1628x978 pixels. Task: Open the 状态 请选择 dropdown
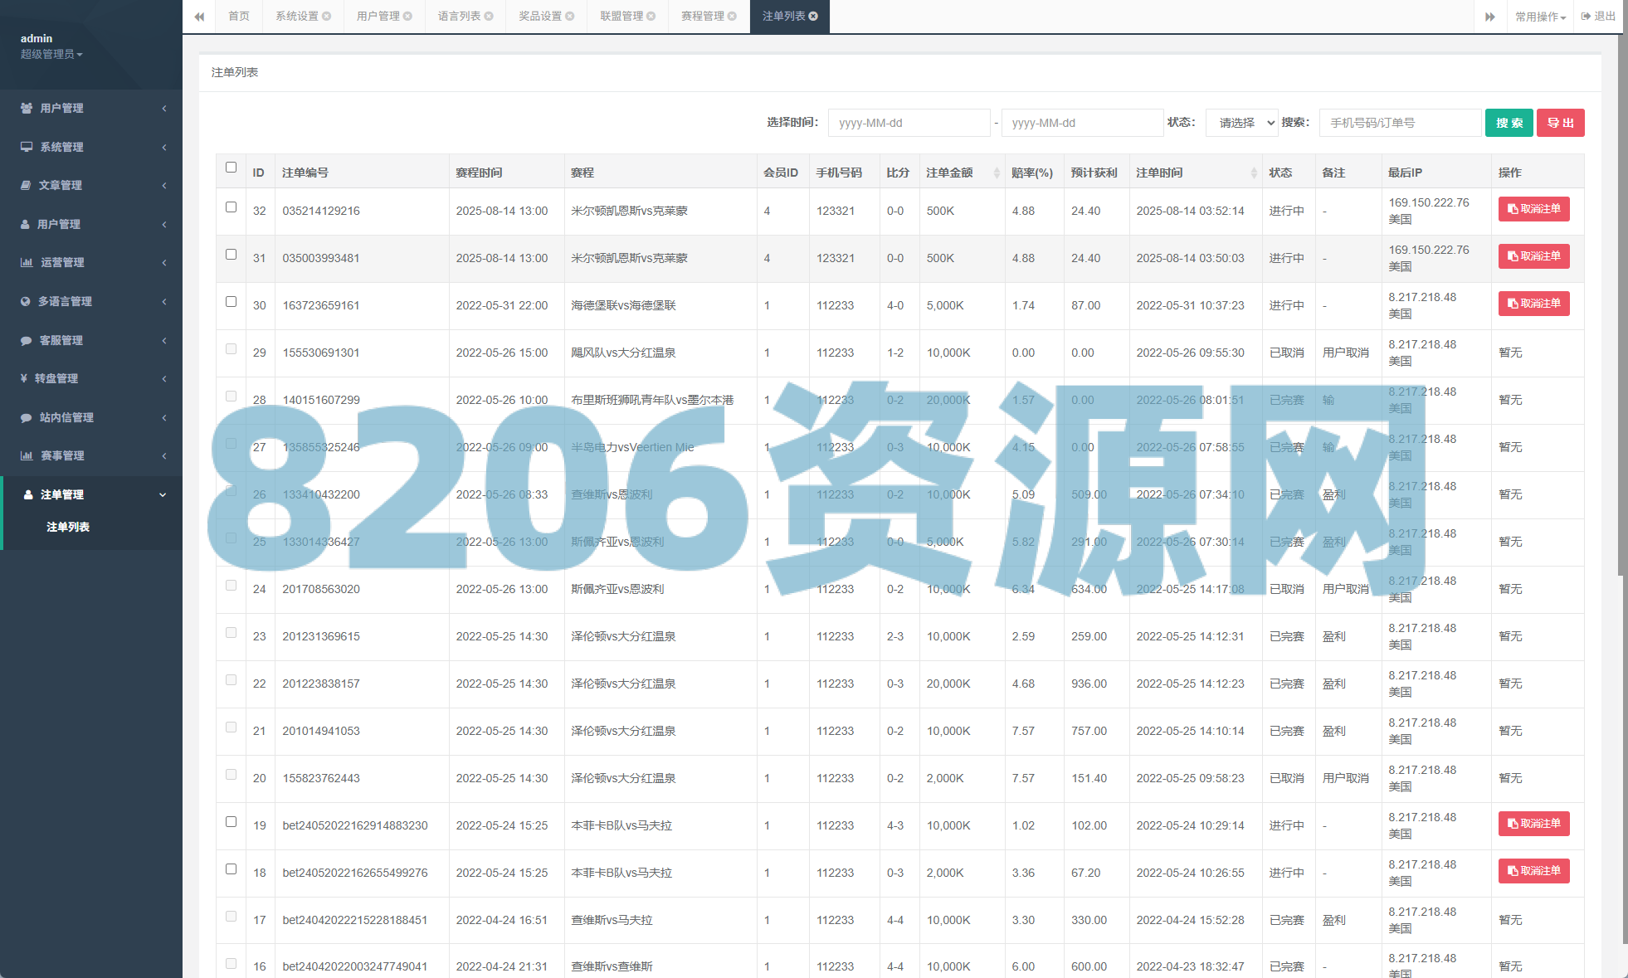1242,123
